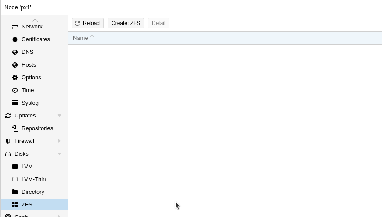The image size is (382, 217).
Task: Click the Detail button
Action: point(159,23)
